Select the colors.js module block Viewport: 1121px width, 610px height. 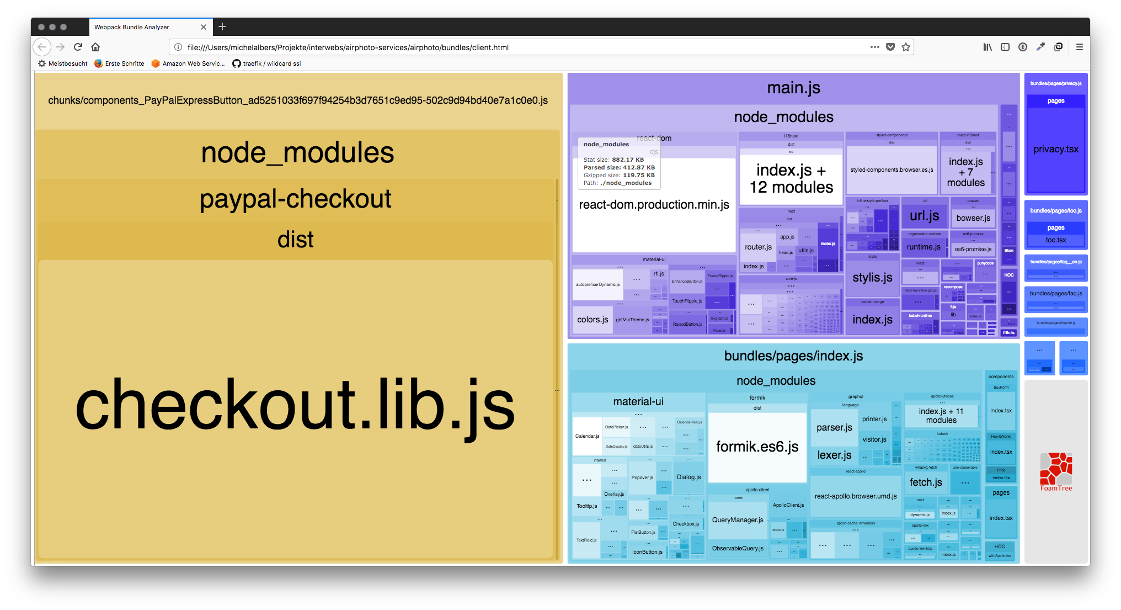pos(592,320)
